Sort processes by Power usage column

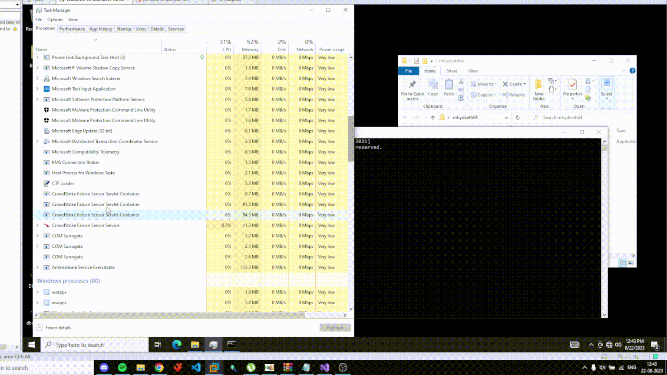pos(332,45)
